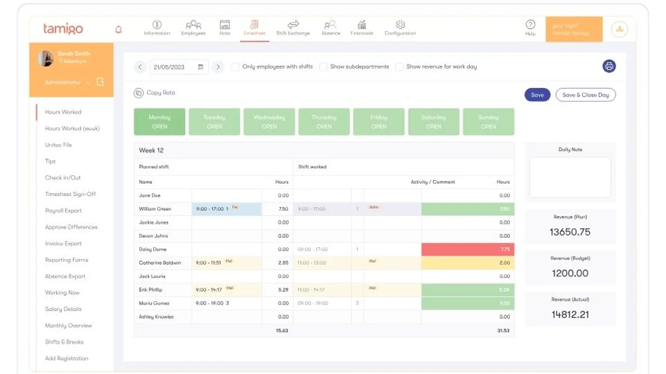This screenshot has width=666, height=374.
Task: Check Show revenue for work day
Action: click(x=400, y=67)
